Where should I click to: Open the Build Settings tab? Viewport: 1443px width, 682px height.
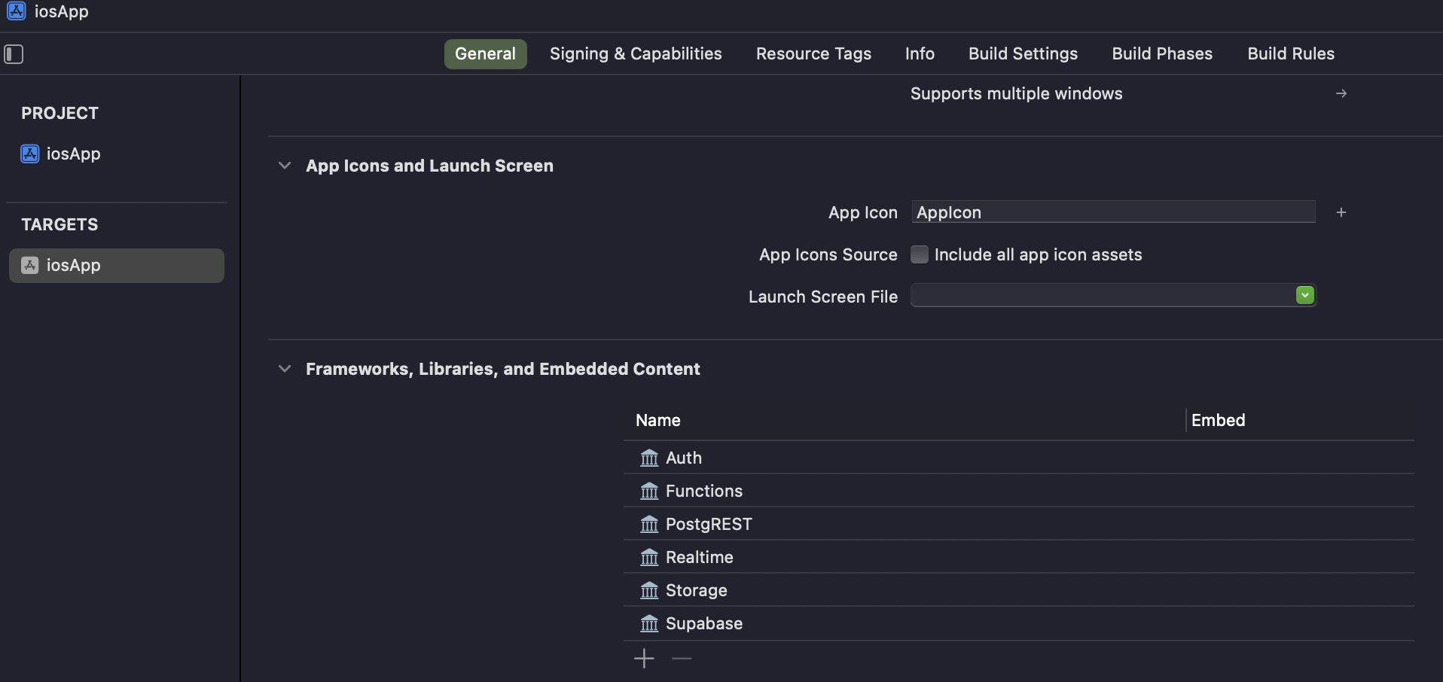[x=1023, y=54]
